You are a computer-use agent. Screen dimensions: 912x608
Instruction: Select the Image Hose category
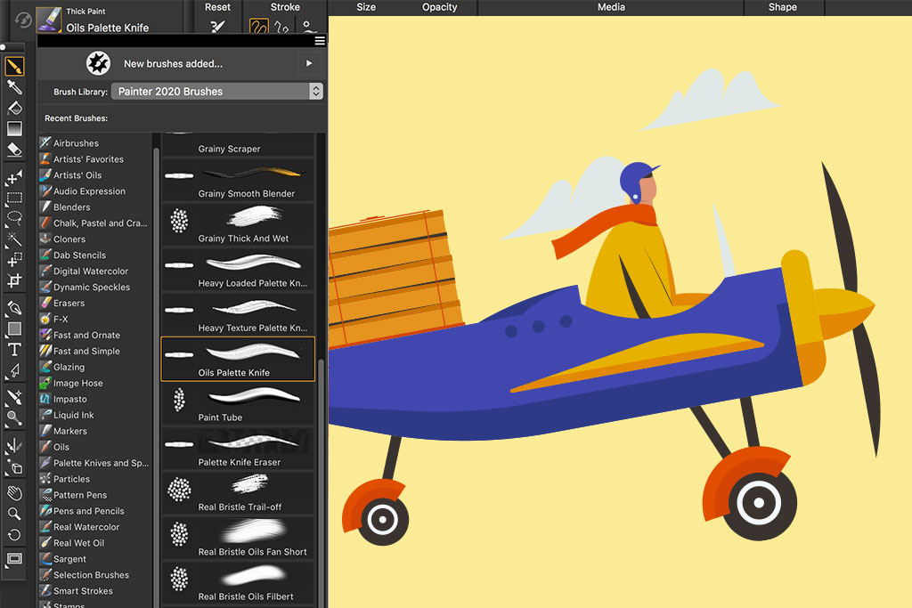point(94,383)
